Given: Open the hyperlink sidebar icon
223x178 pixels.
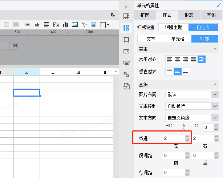Looking at the screenshot, I should 126,74.
